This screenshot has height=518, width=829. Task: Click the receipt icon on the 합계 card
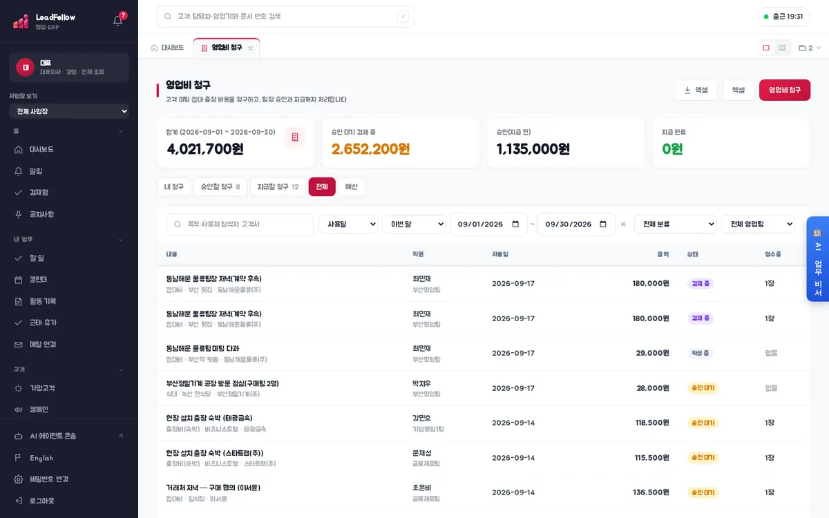coord(295,137)
